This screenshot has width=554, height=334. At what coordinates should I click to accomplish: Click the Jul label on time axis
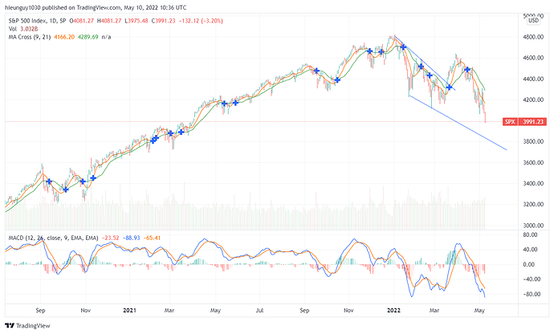[259, 311]
